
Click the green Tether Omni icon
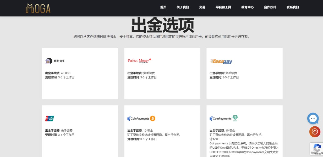pyautogui.click(x=235, y=118)
